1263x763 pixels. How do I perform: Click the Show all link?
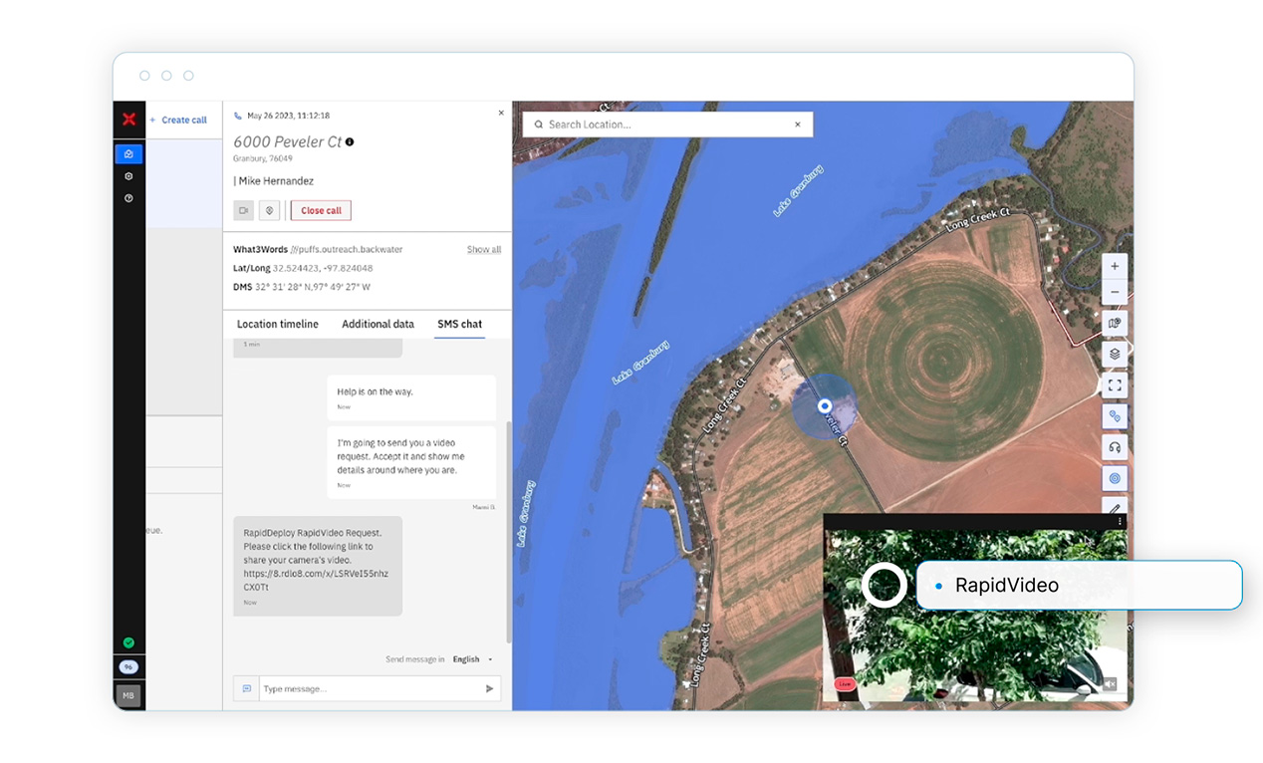point(484,249)
